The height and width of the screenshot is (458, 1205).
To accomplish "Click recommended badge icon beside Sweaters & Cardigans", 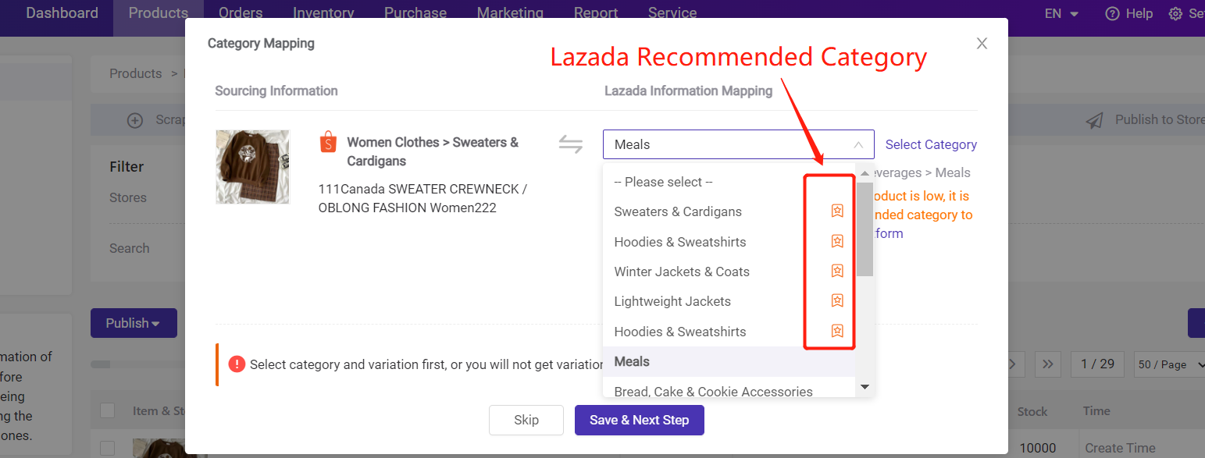I will pos(837,211).
